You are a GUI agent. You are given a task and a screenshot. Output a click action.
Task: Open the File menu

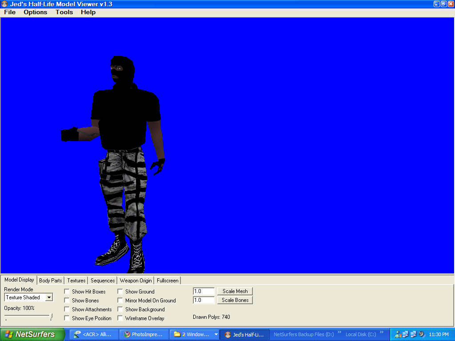(x=10, y=12)
